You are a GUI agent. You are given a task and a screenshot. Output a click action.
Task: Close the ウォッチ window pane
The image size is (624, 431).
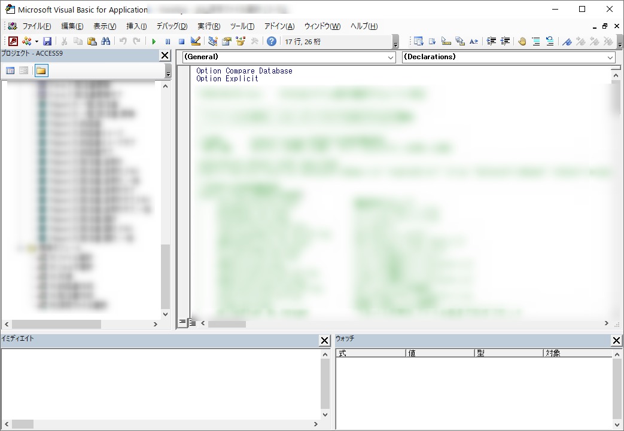[x=616, y=341]
